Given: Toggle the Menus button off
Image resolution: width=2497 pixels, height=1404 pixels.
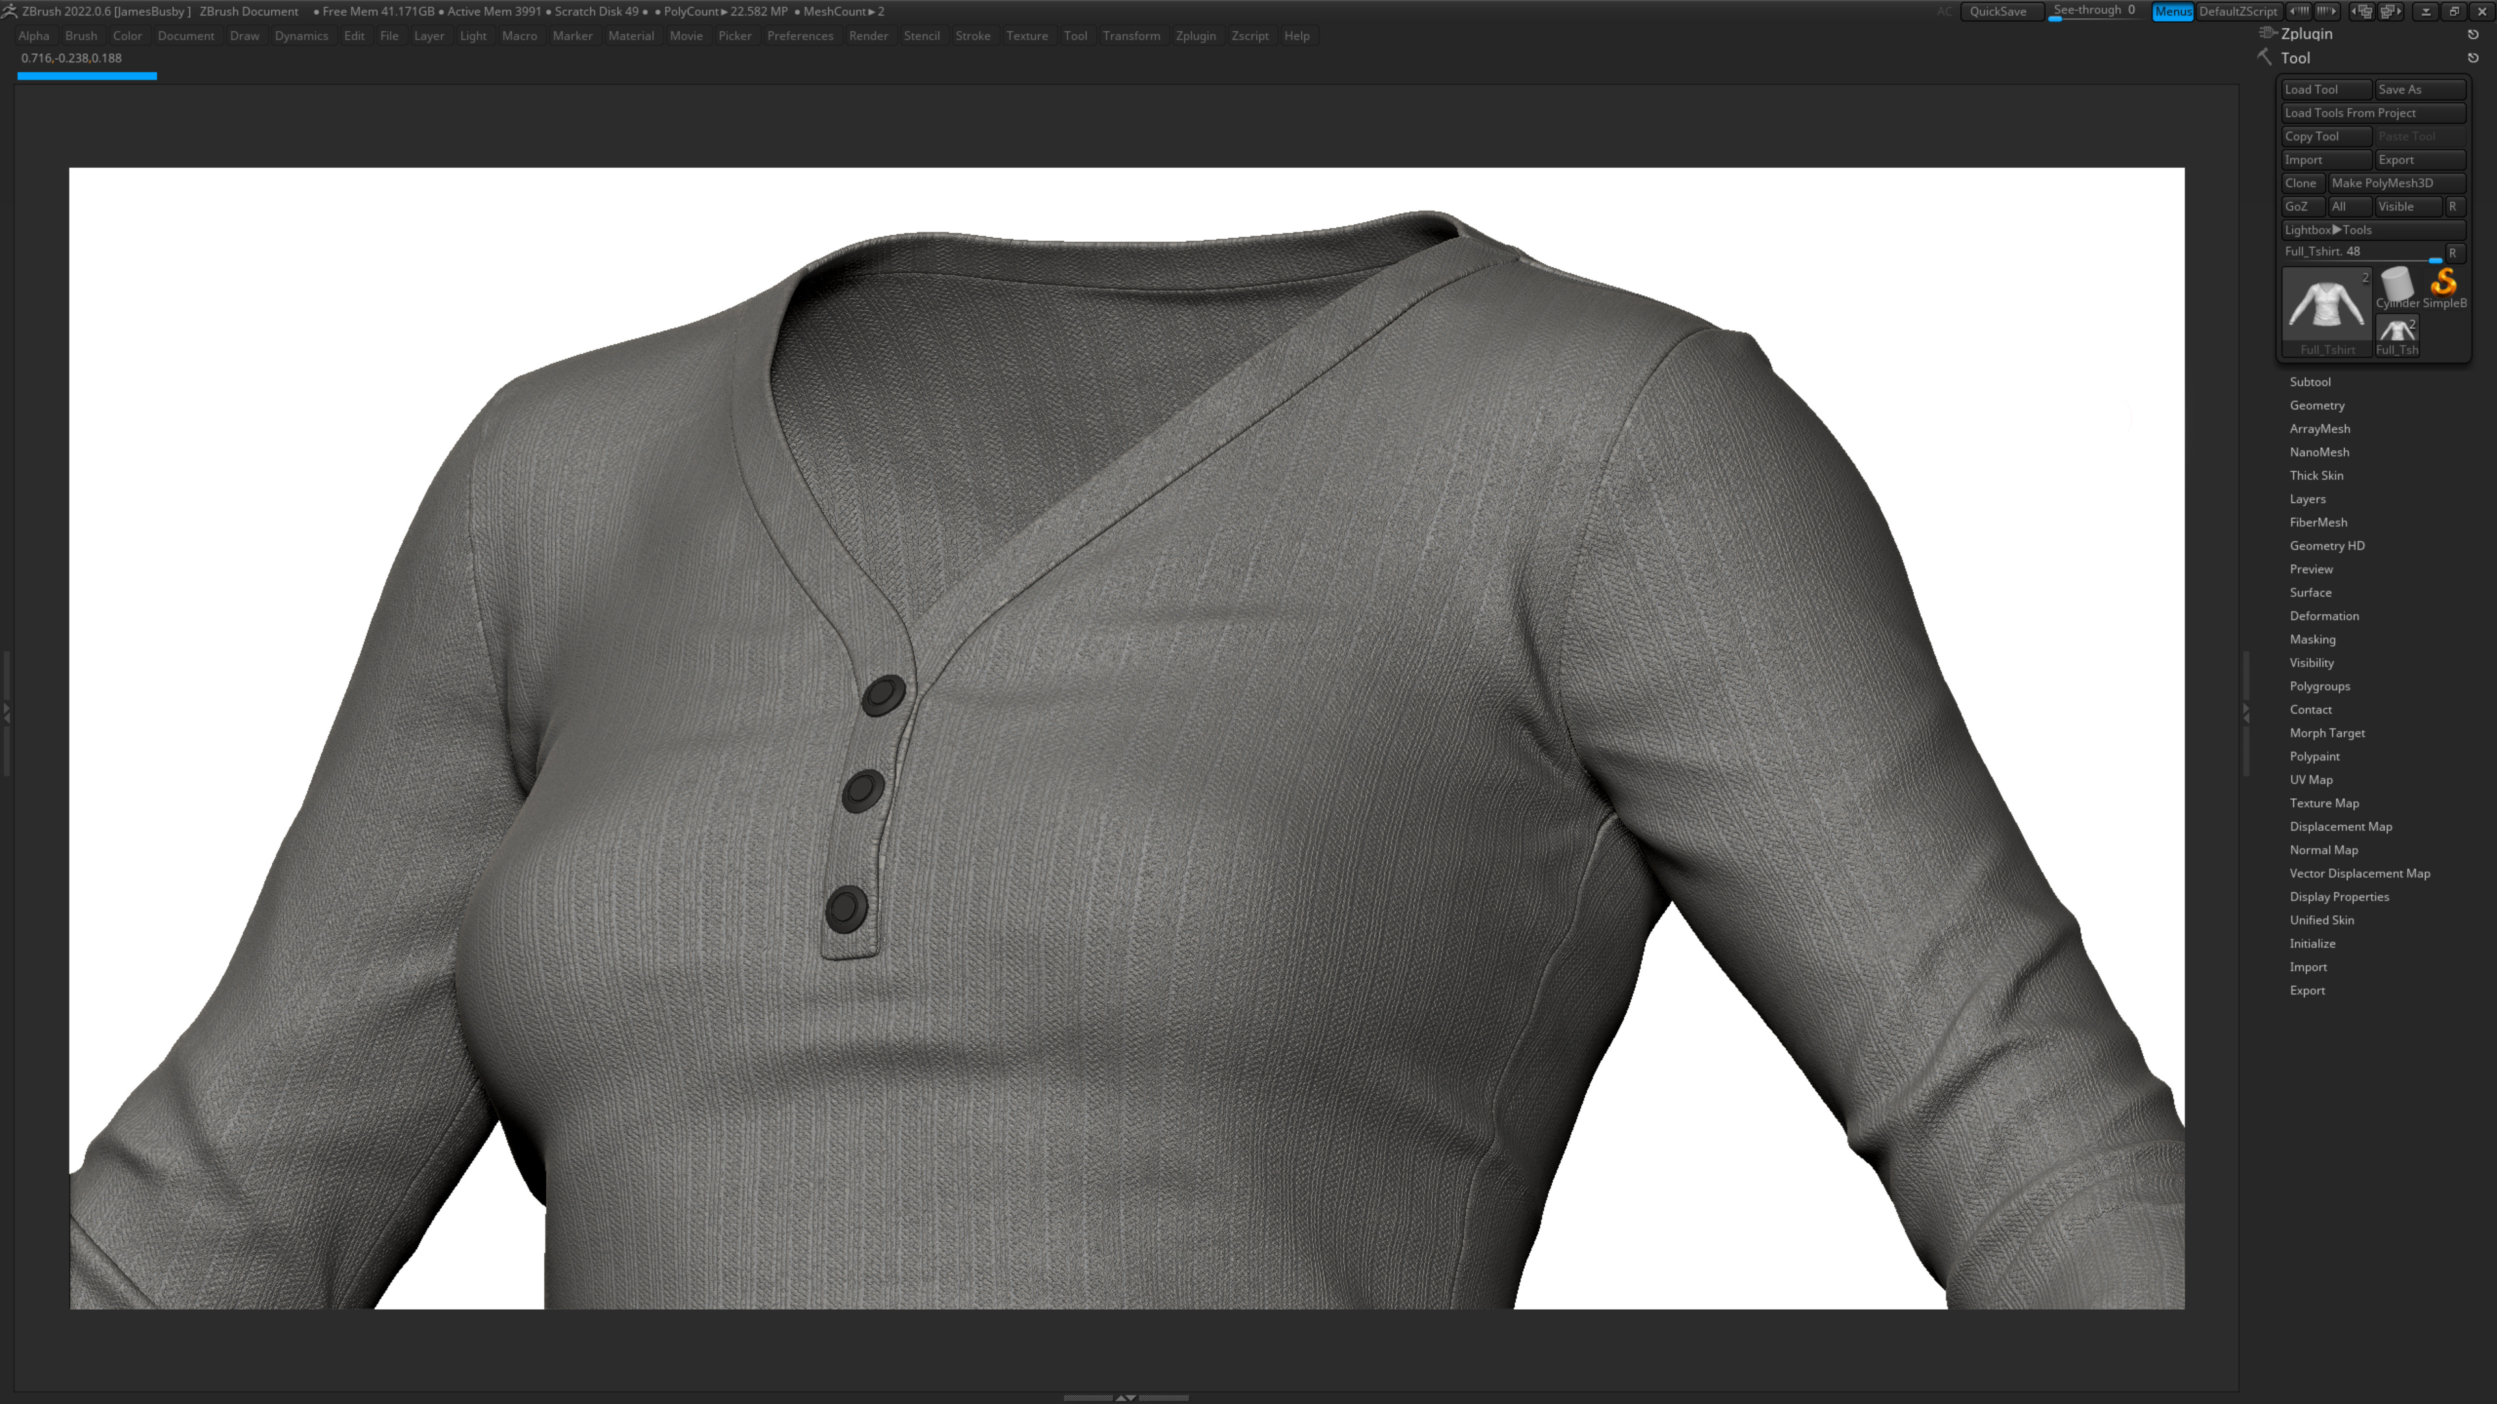Looking at the screenshot, I should [2171, 12].
